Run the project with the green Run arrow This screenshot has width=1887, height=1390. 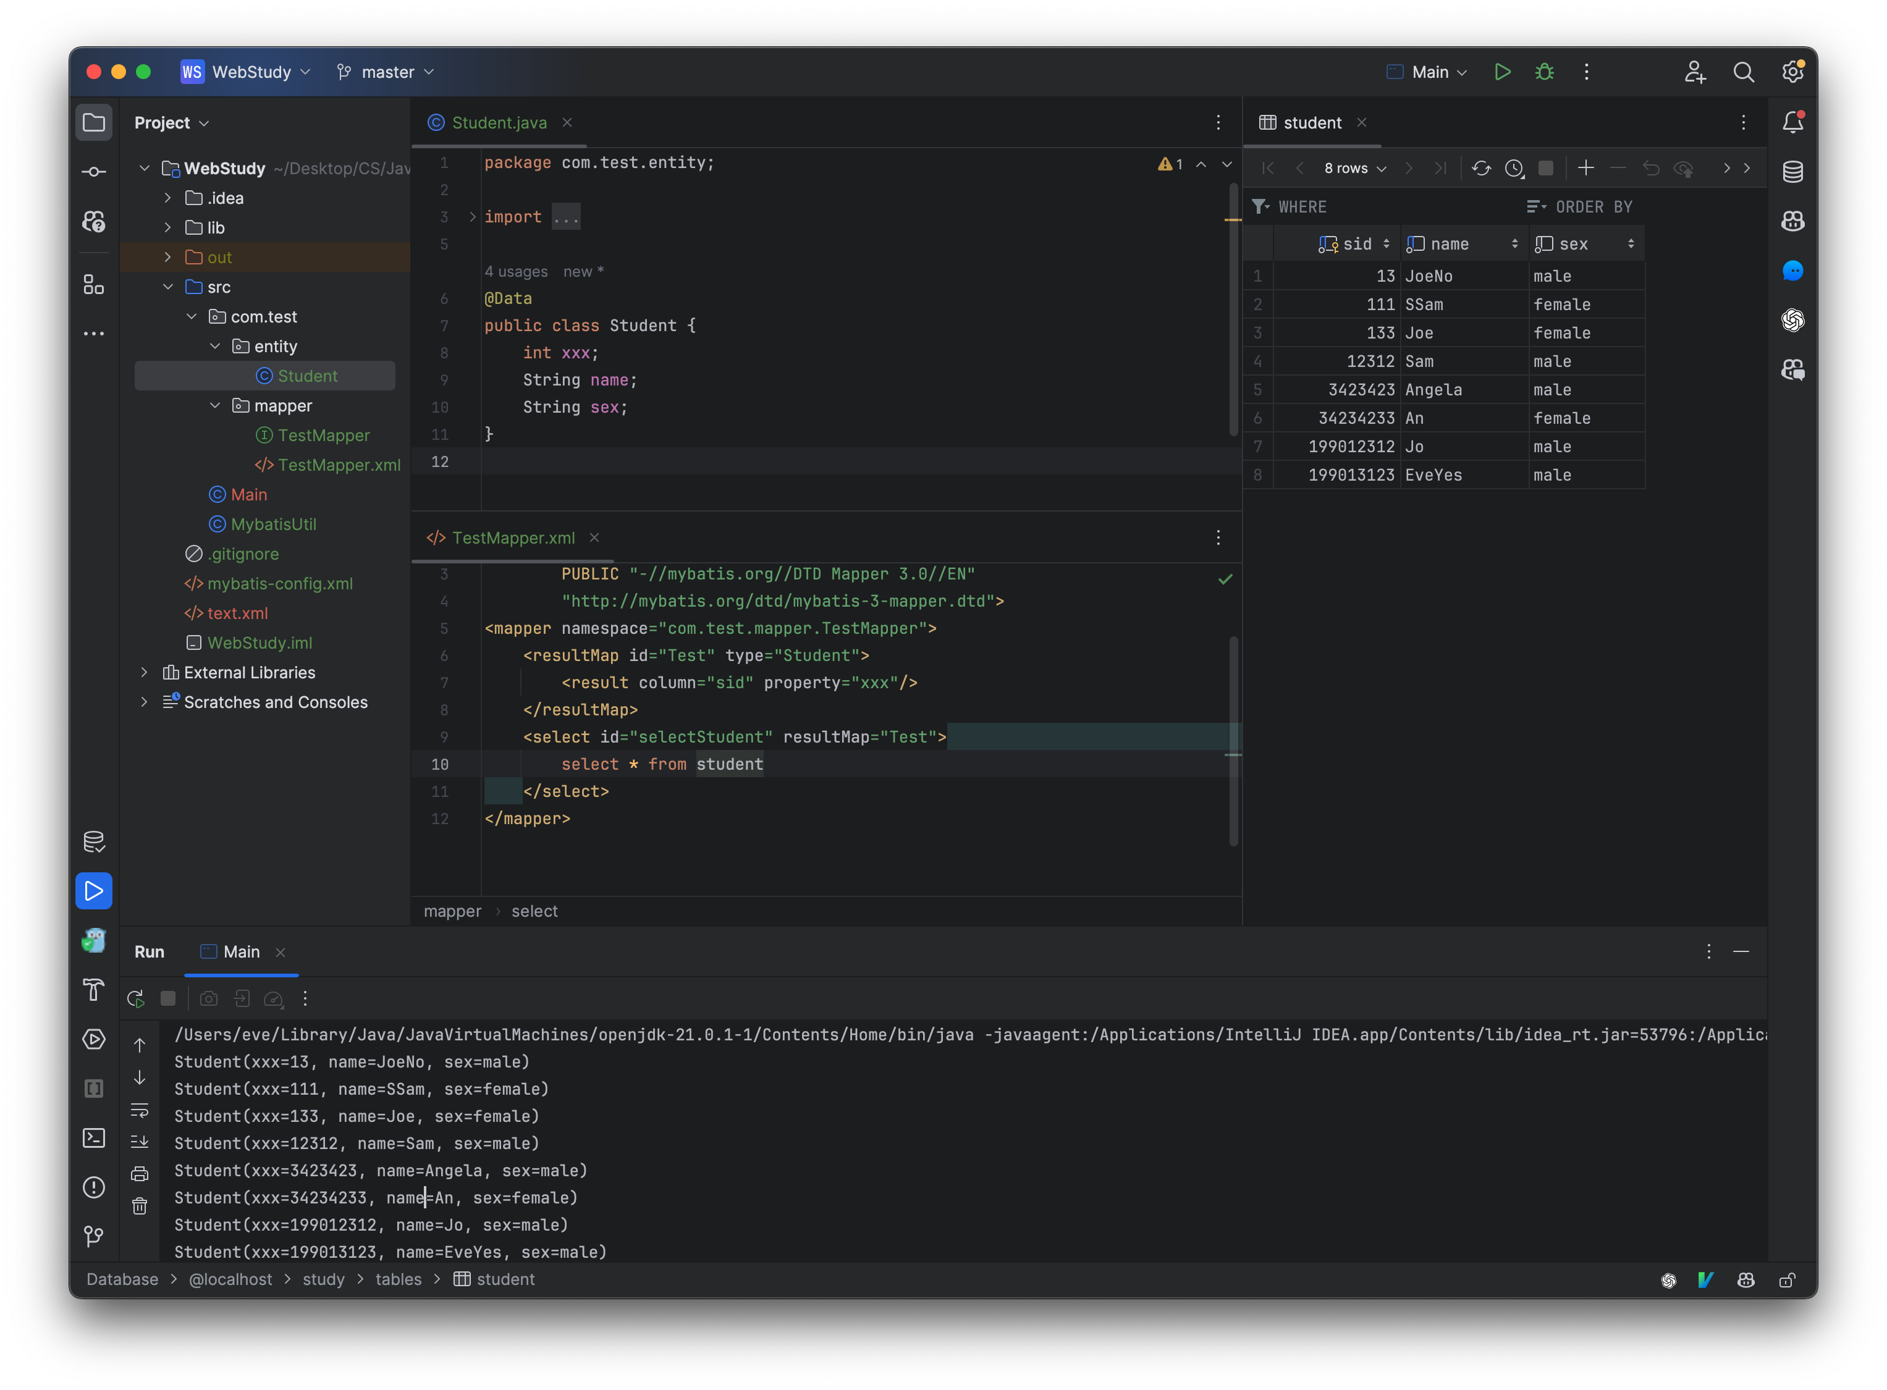1503,72
